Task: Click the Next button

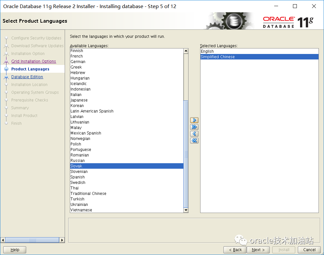Action: [x=258, y=250]
